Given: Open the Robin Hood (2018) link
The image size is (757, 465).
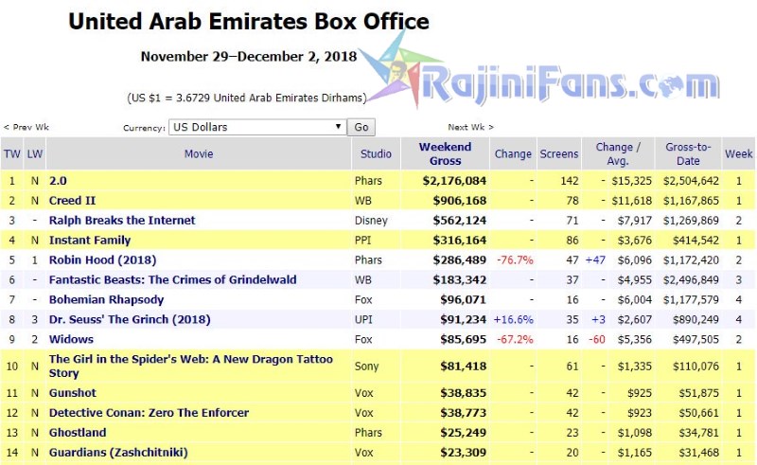Looking at the screenshot, I should 102,259.
